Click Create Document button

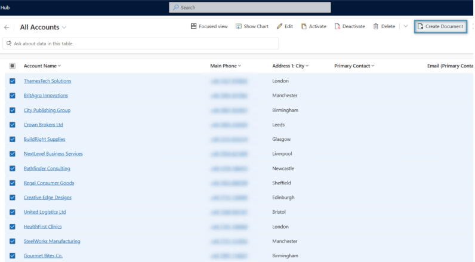click(x=440, y=26)
